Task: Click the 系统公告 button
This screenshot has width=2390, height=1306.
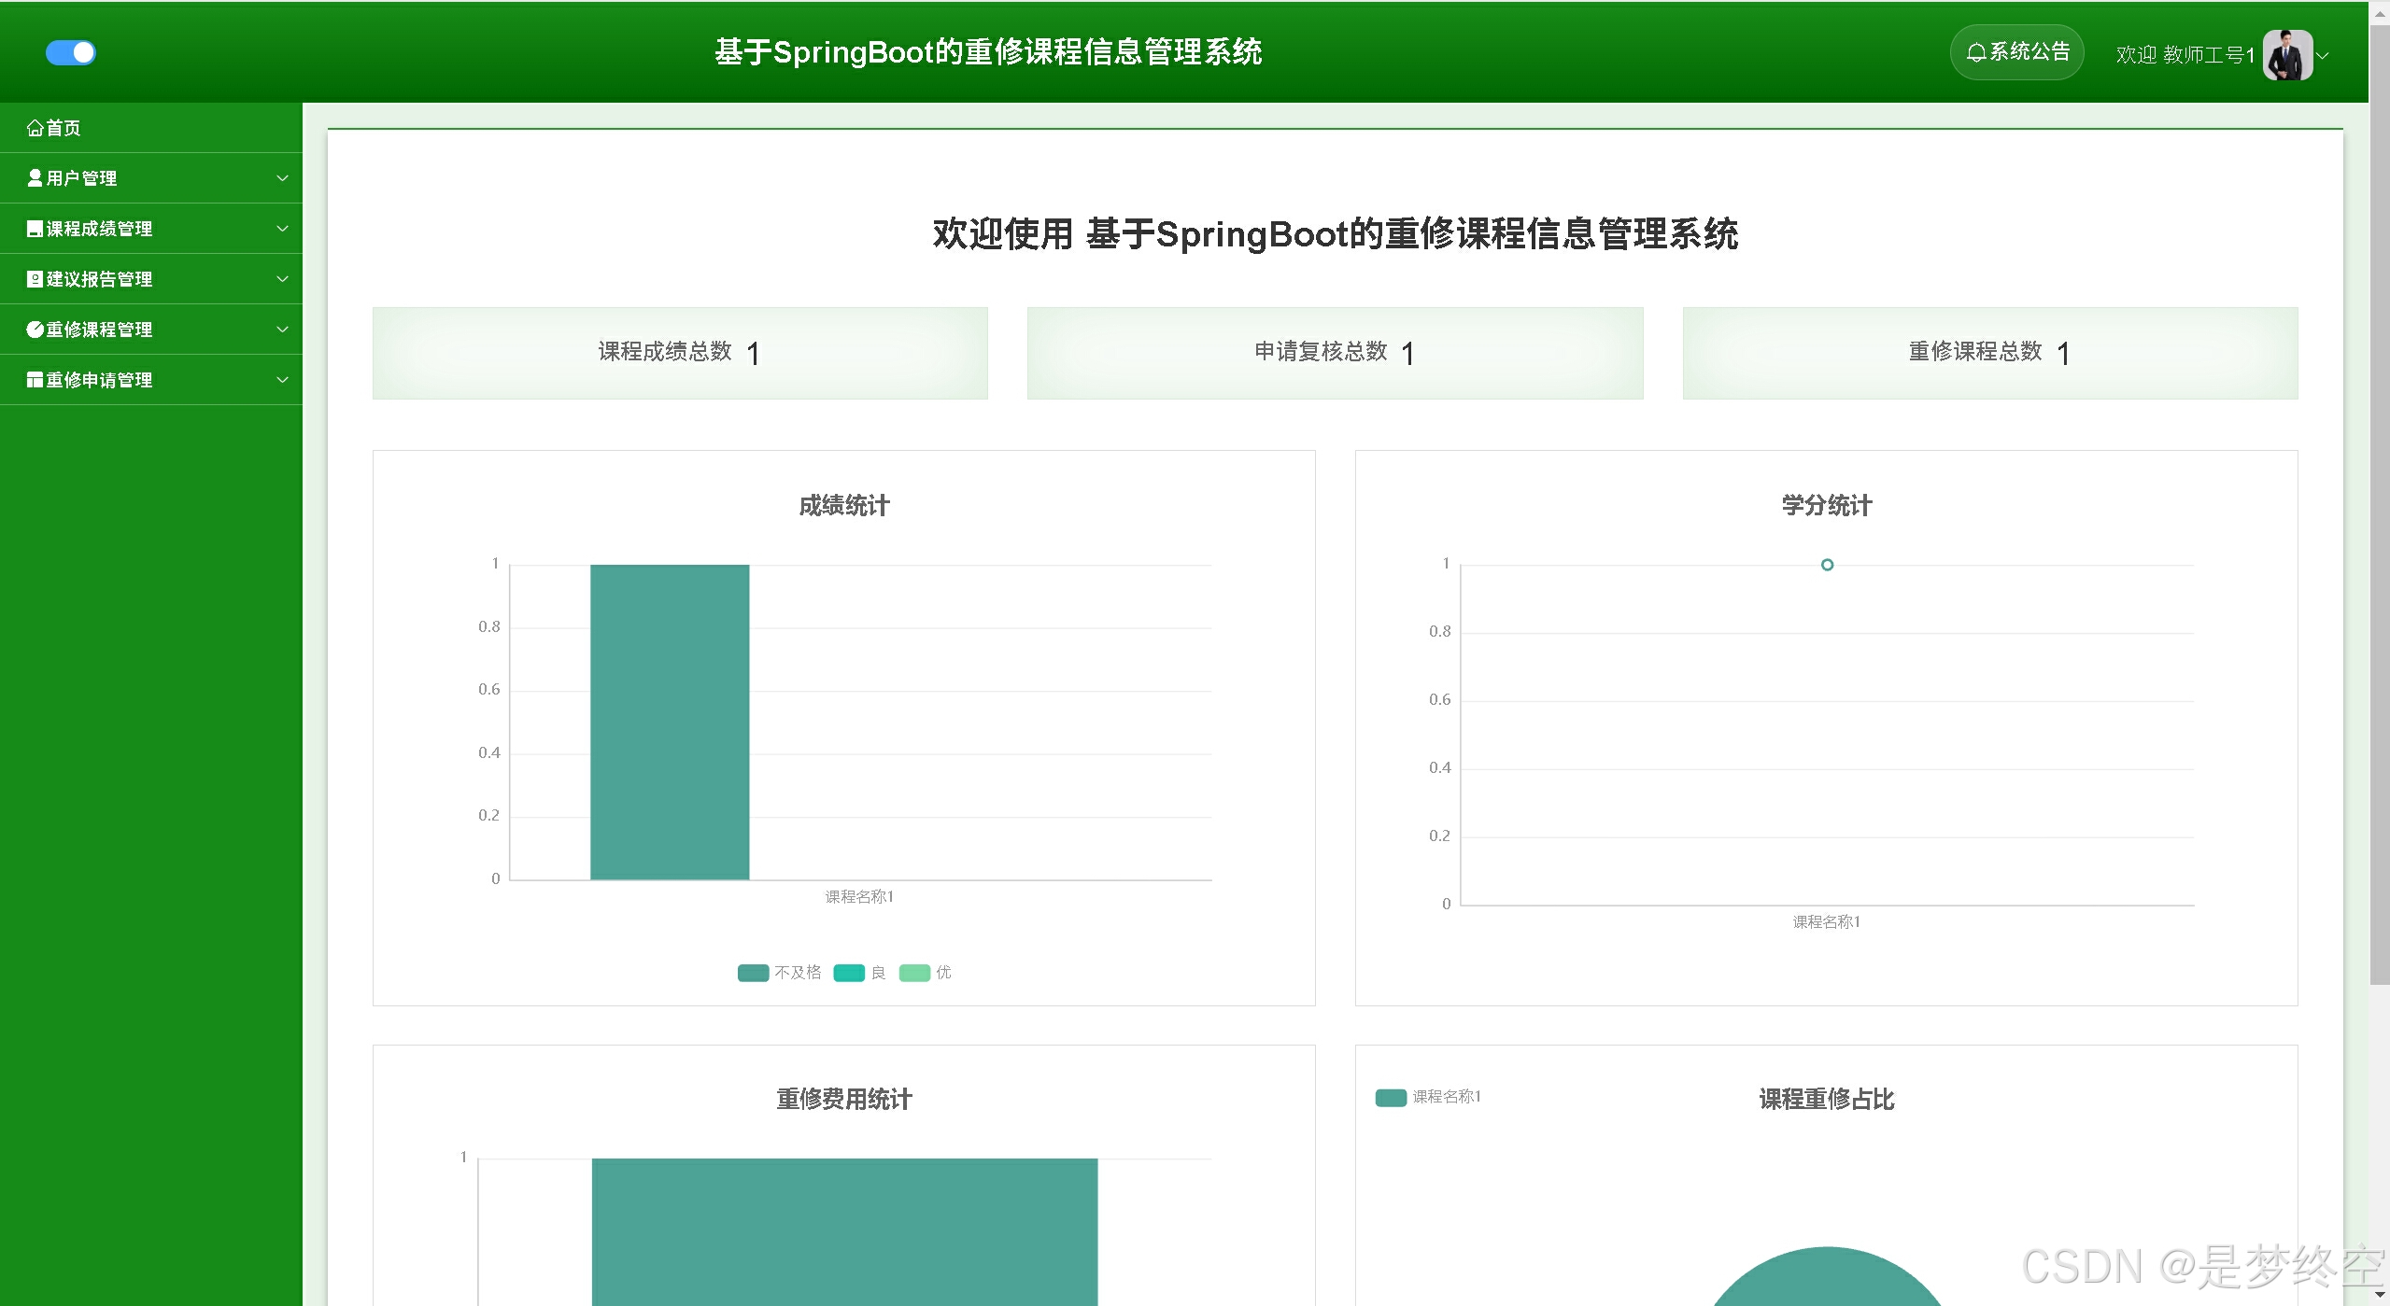Action: coord(2017,52)
